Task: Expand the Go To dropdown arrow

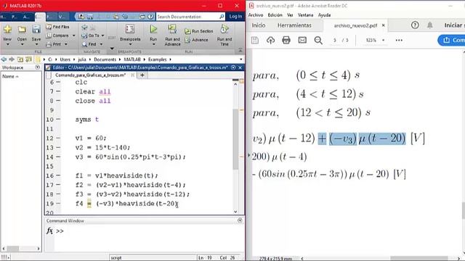Action: pos(102,36)
